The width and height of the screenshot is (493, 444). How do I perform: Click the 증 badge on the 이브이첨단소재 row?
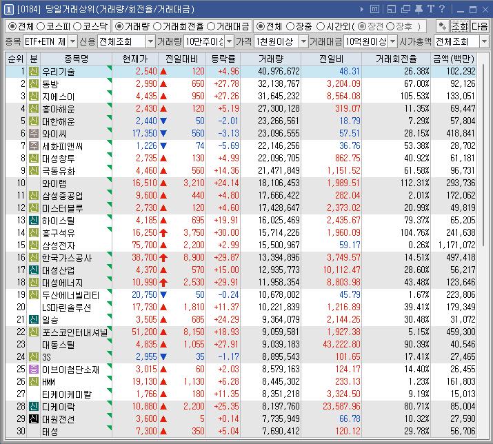pos(34,369)
